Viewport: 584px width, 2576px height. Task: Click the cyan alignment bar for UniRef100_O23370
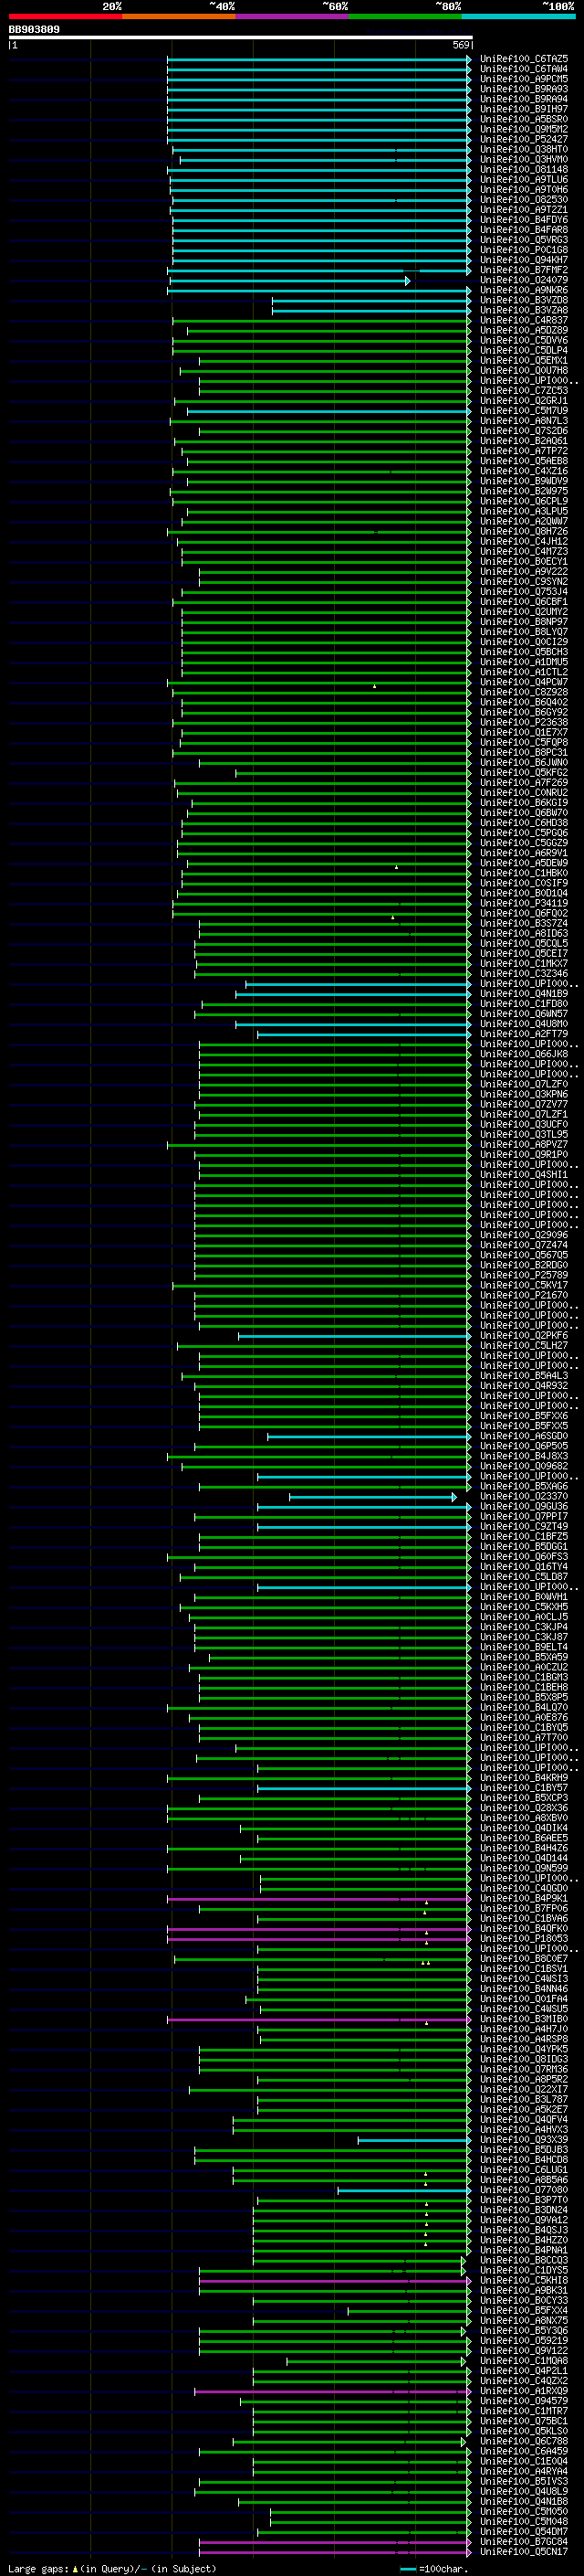click(372, 1497)
